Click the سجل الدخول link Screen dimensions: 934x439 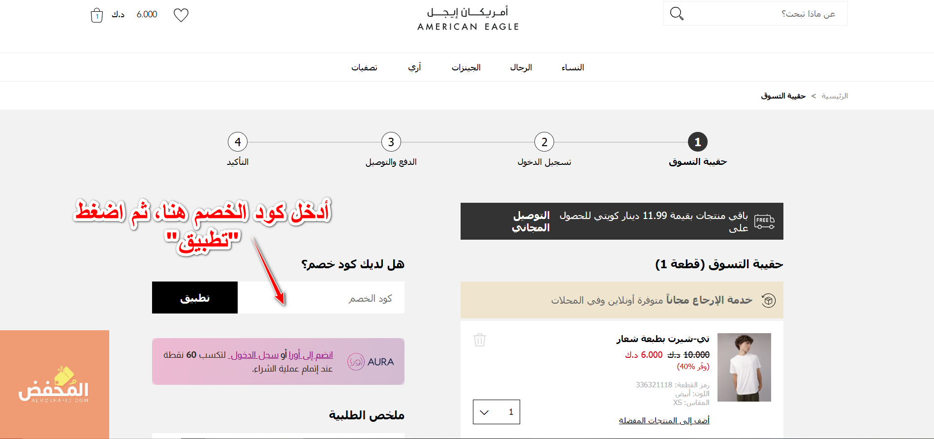[x=254, y=355]
